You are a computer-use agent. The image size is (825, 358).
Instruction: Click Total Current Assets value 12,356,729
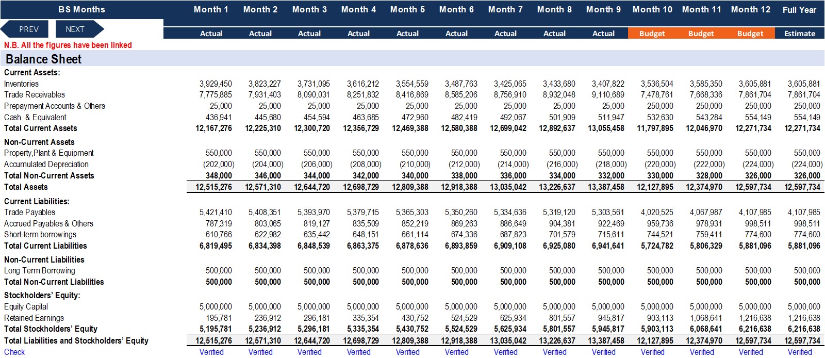pos(361,128)
